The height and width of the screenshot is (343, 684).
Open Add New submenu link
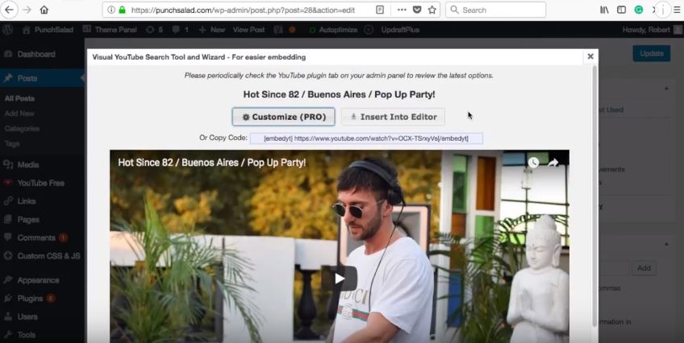coord(19,114)
